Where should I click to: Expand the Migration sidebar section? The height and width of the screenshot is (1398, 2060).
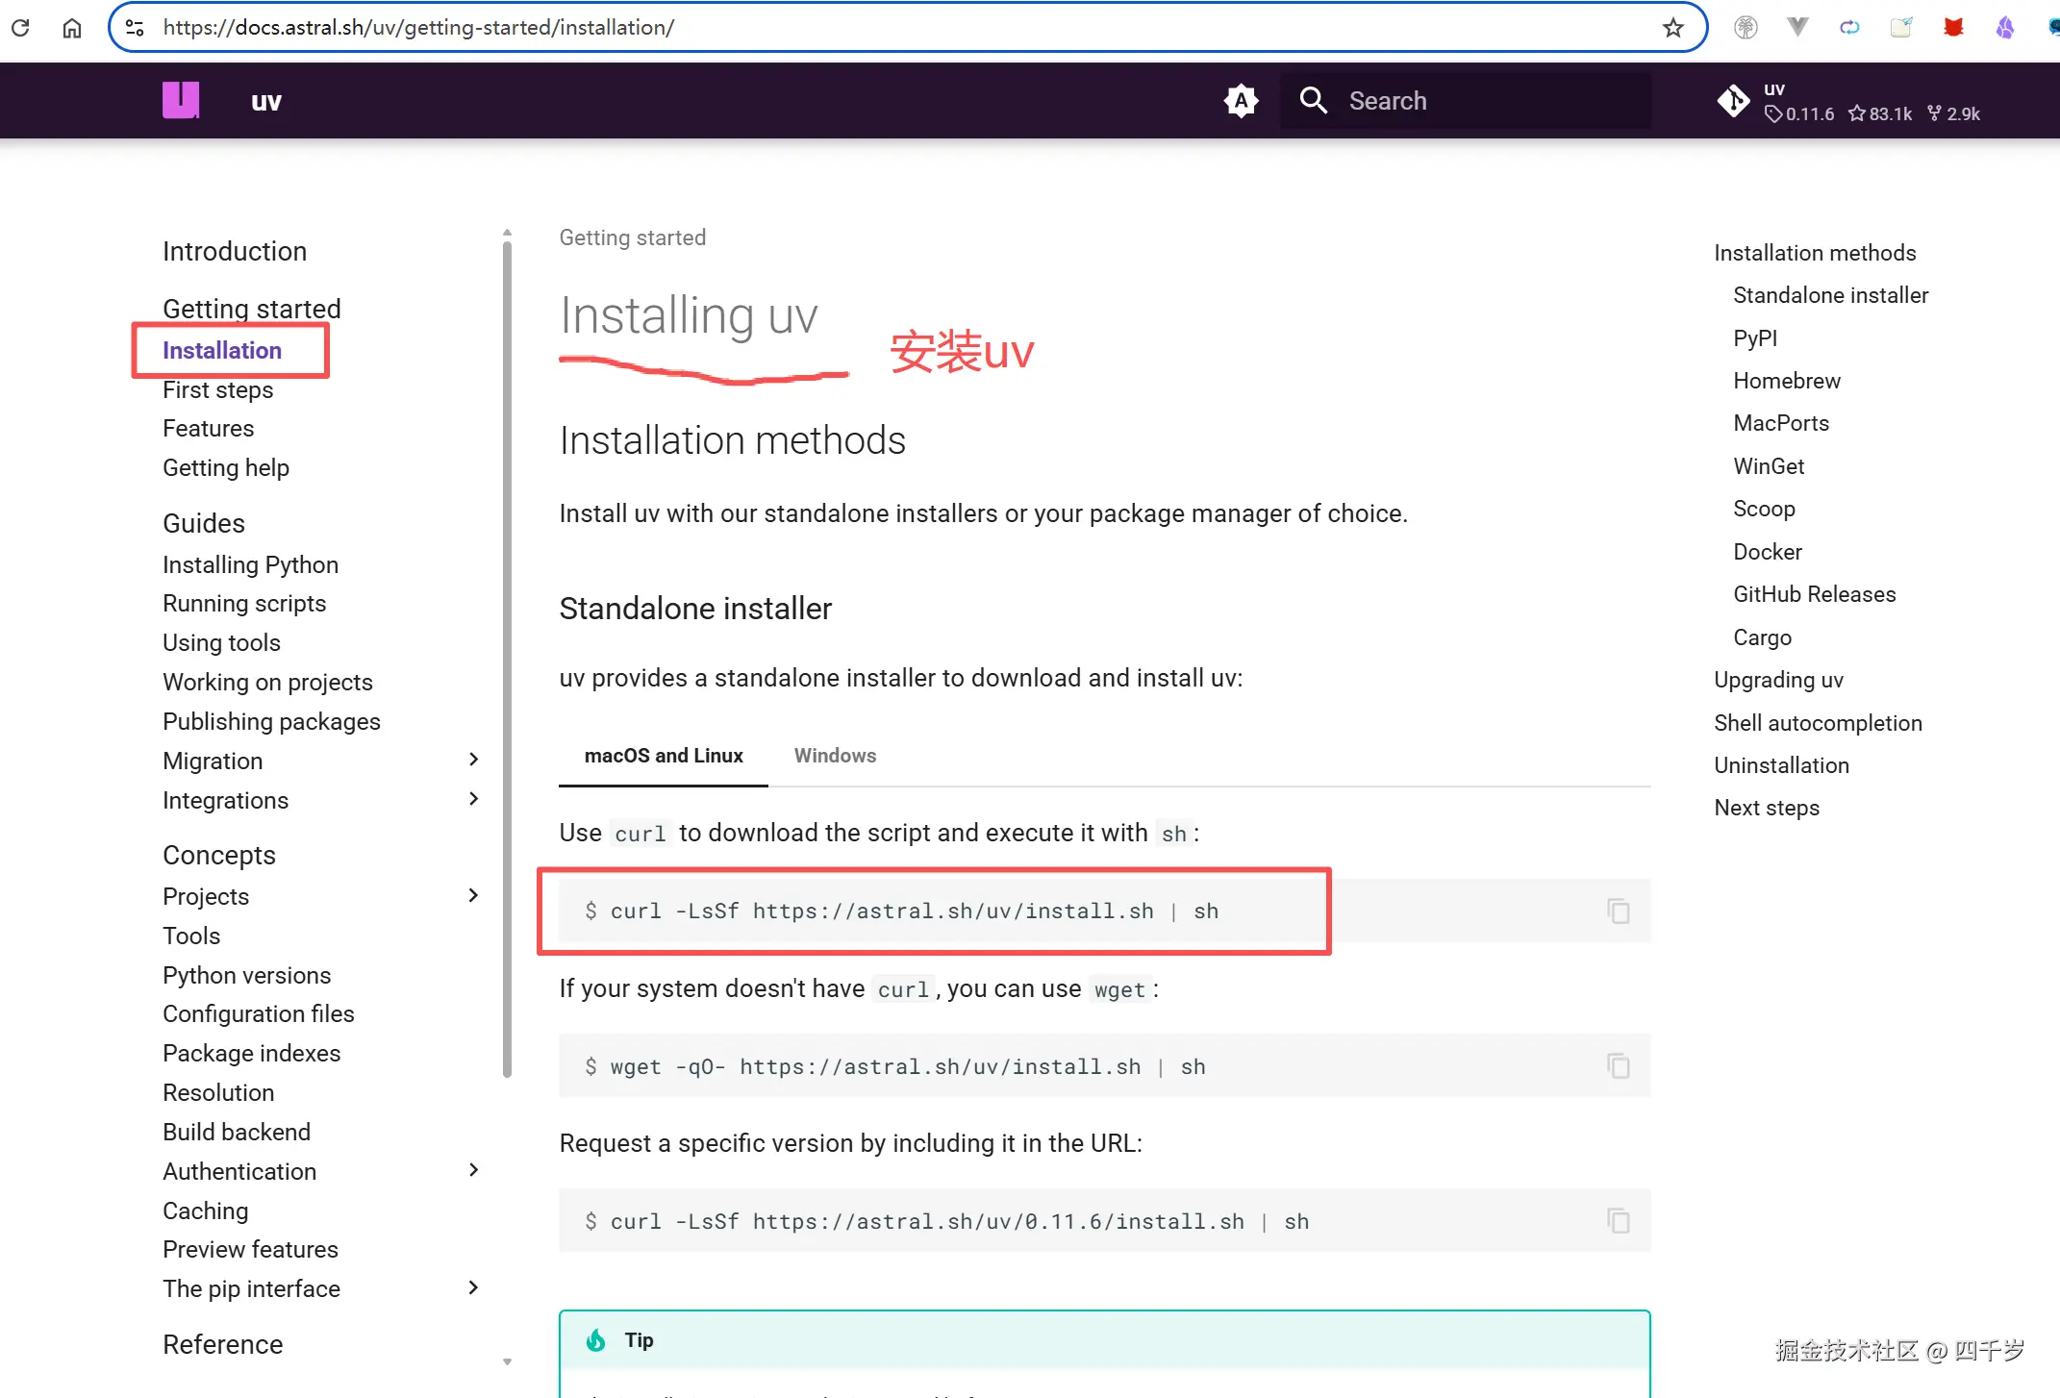pos(473,760)
